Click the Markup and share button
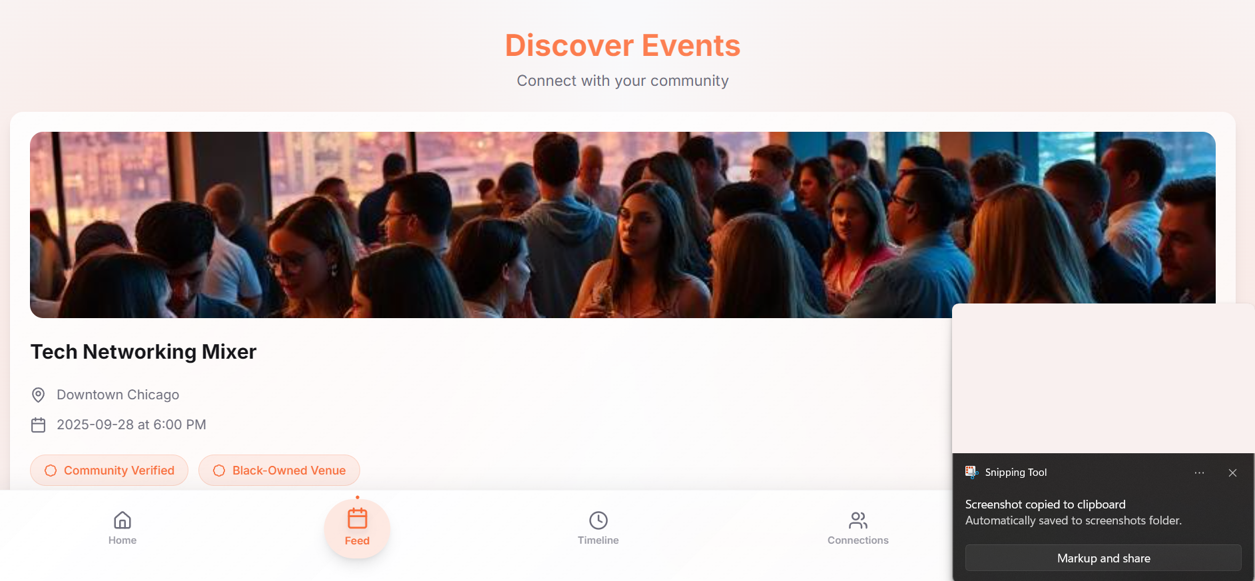The width and height of the screenshot is (1255, 581). coord(1103,558)
